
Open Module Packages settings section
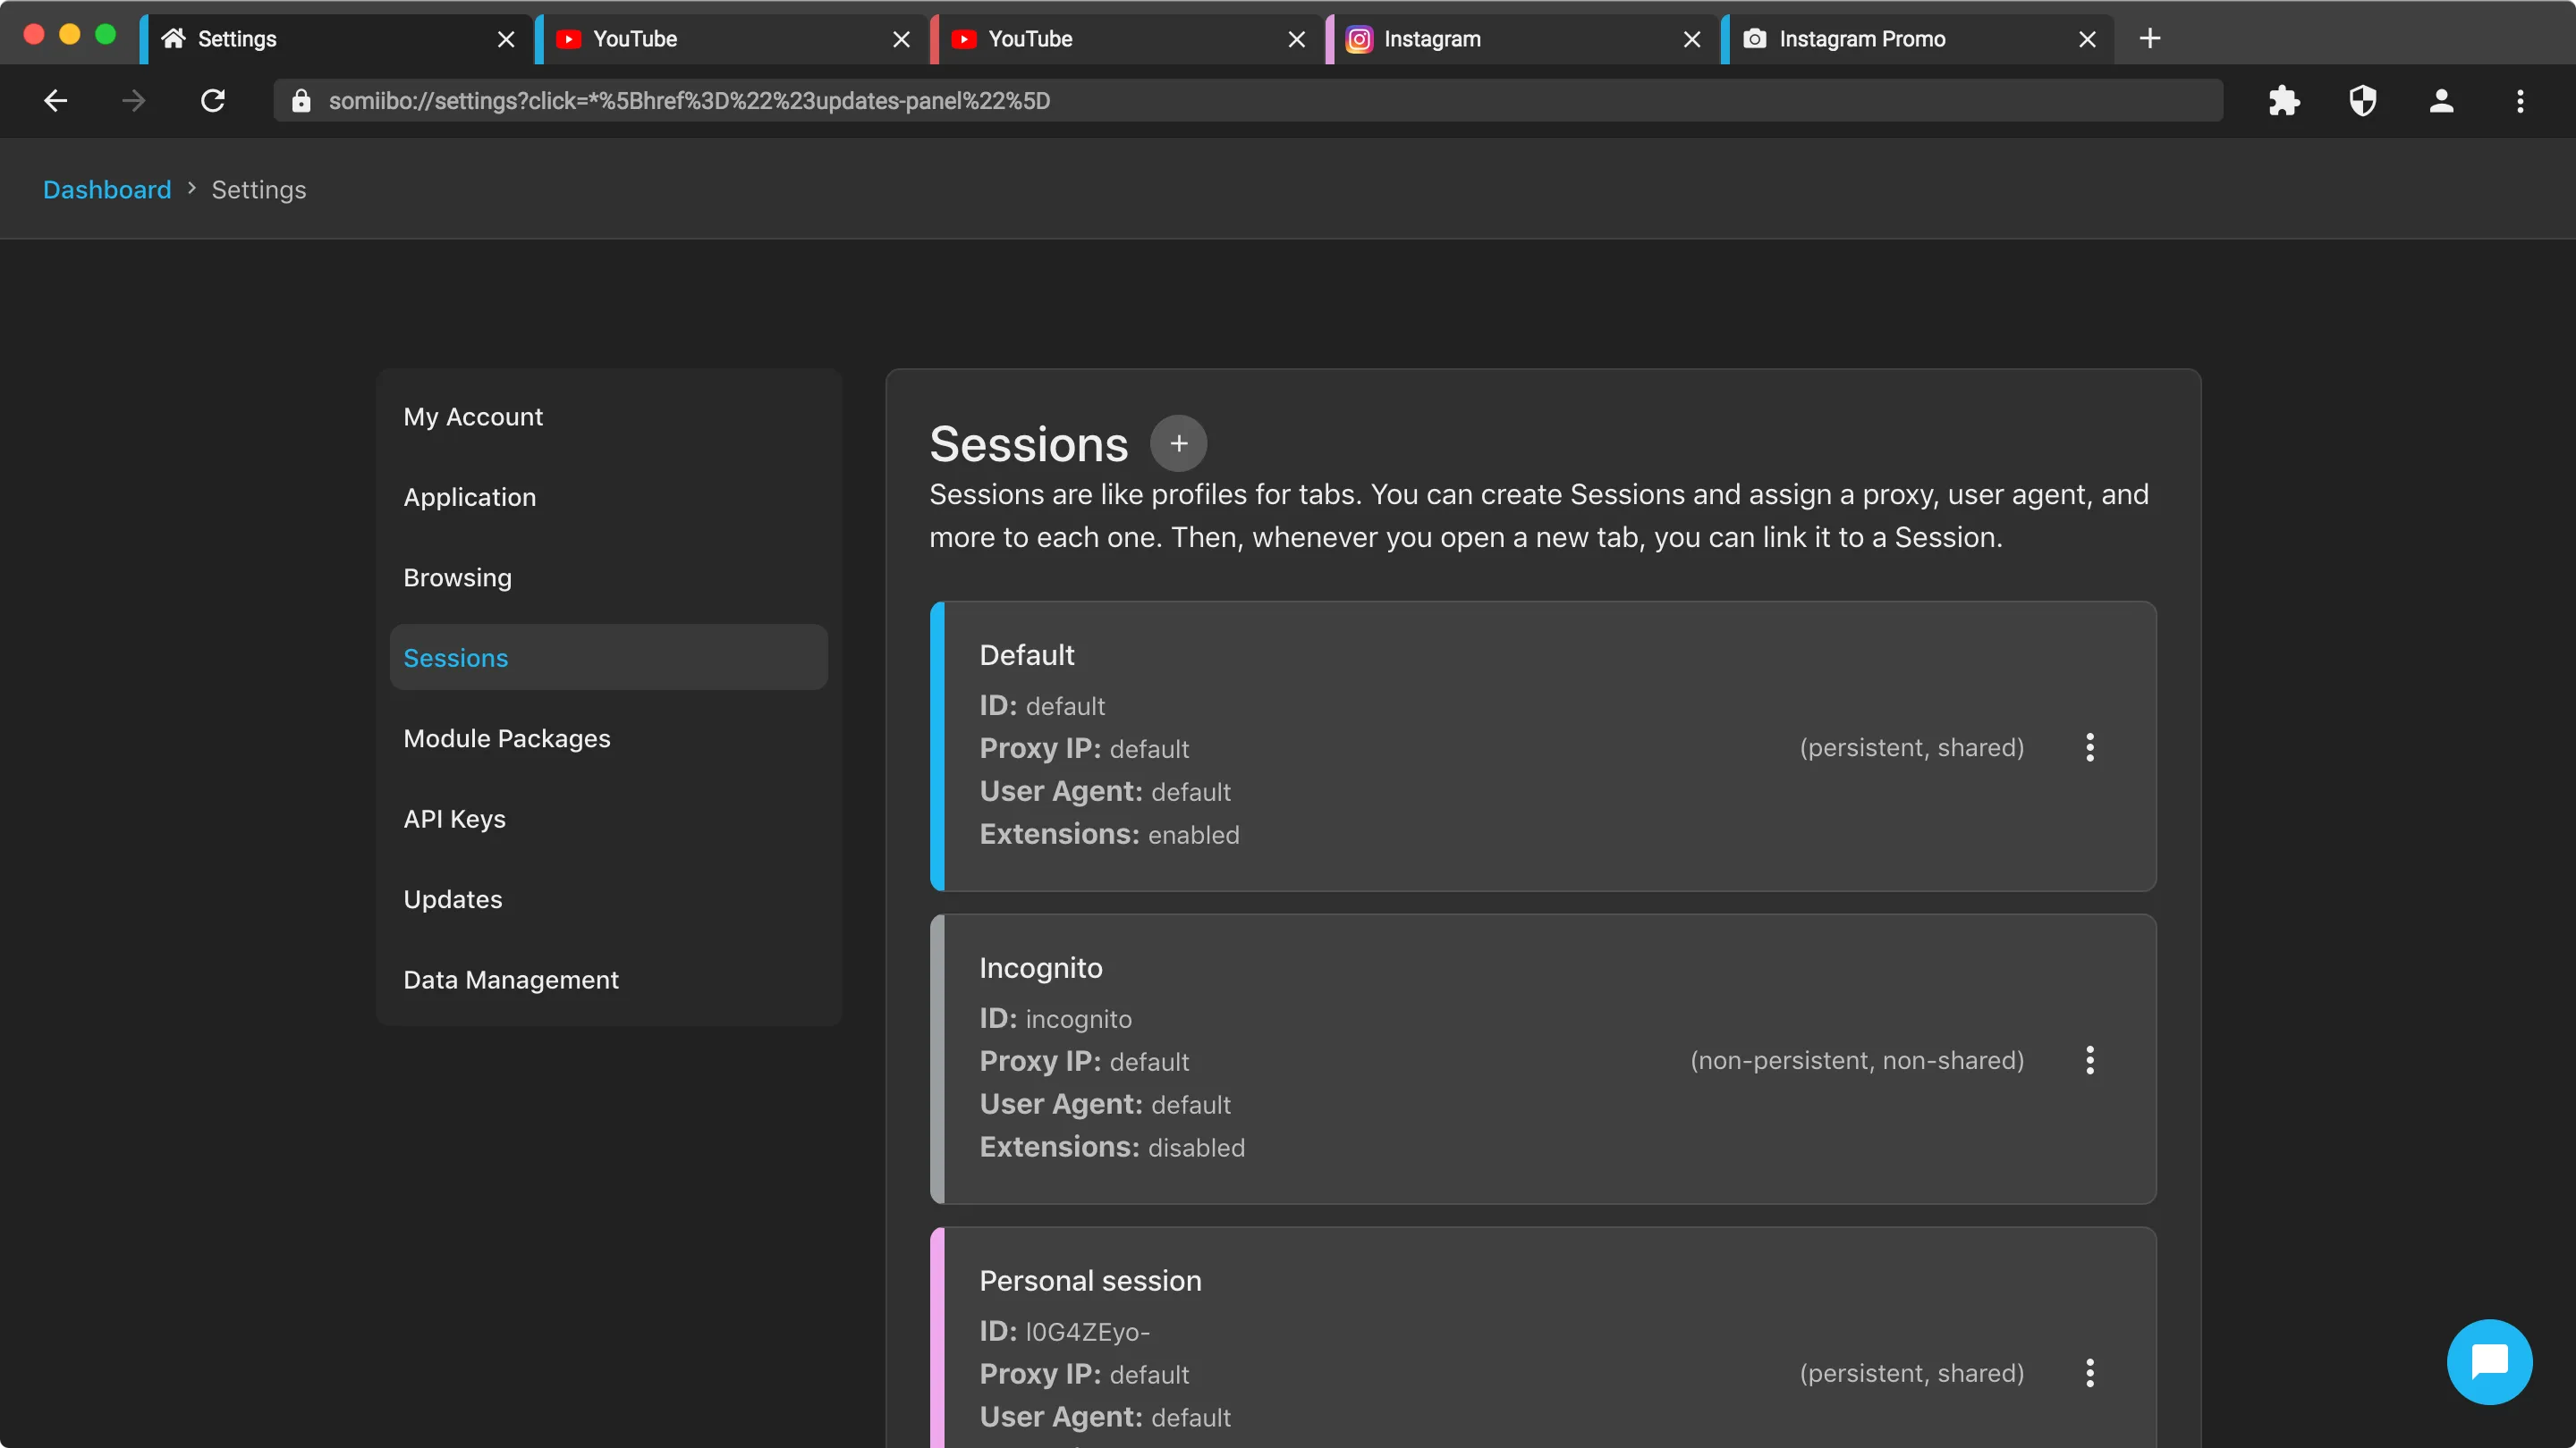pos(507,738)
